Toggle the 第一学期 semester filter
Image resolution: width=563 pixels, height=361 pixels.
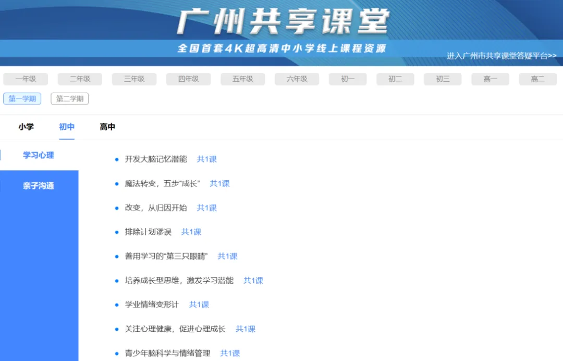pyautogui.click(x=22, y=98)
